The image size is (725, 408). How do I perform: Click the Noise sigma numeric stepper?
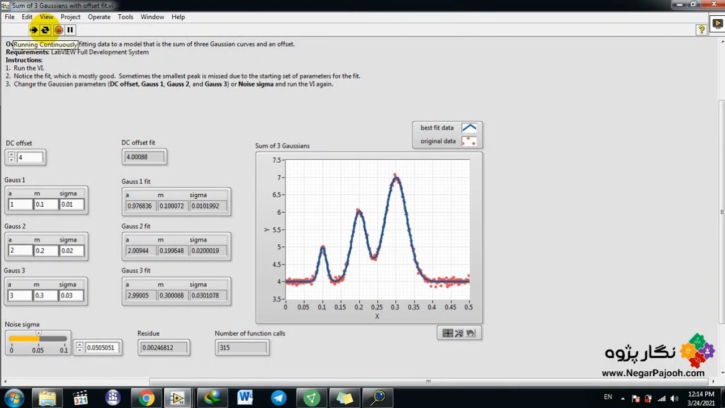coord(79,348)
